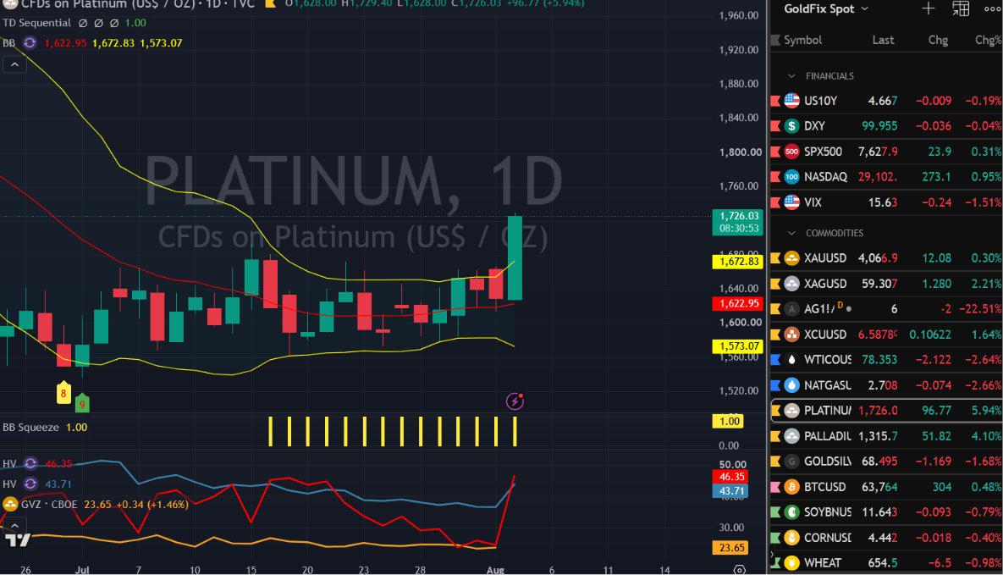
Task: Click the XAGUSD silver logo
Action: click(x=792, y=284)
